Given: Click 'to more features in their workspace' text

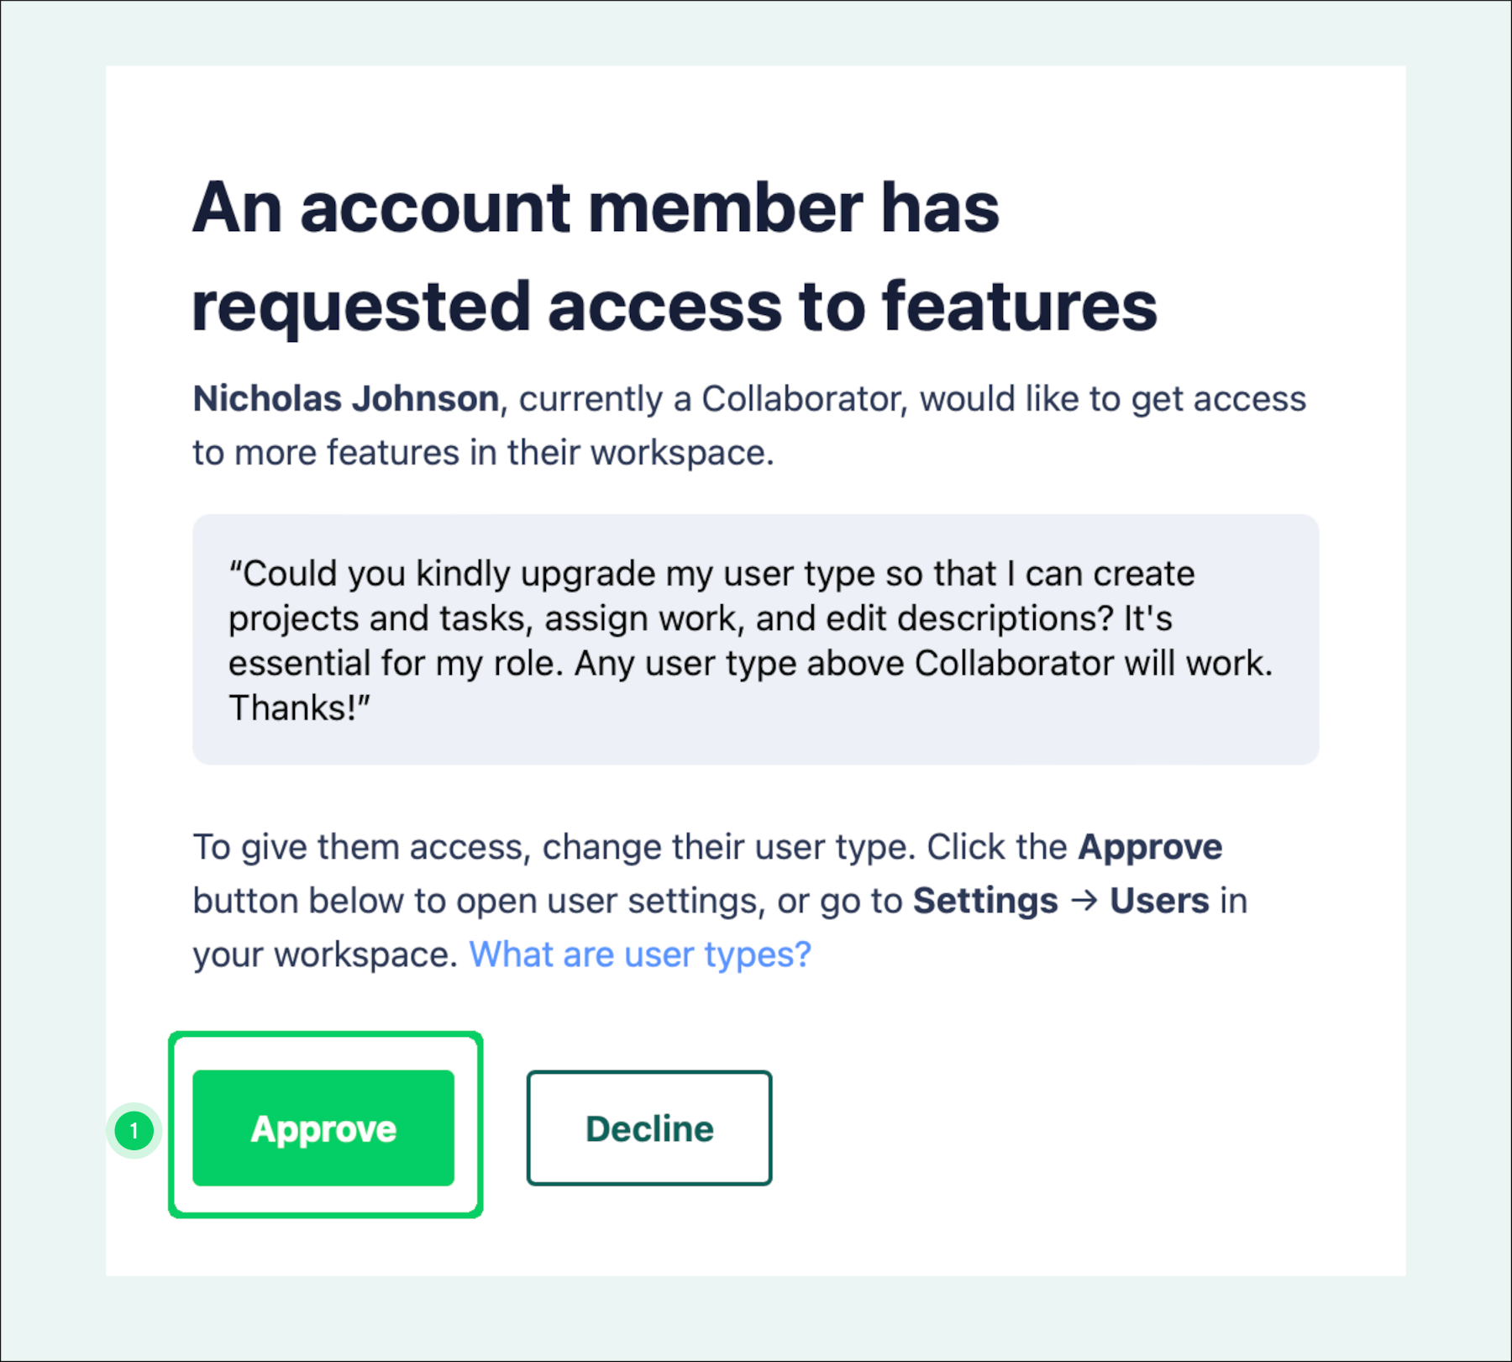Looking at the screenshot, I should (483, 453).
